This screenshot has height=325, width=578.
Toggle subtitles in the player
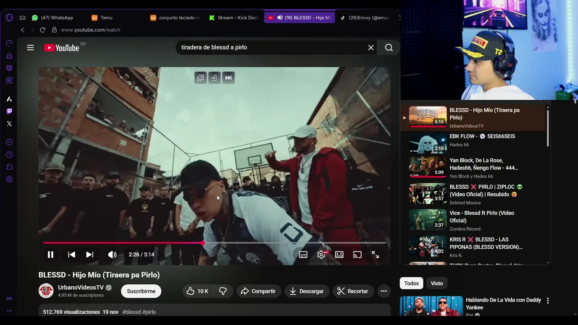[303, 255]
